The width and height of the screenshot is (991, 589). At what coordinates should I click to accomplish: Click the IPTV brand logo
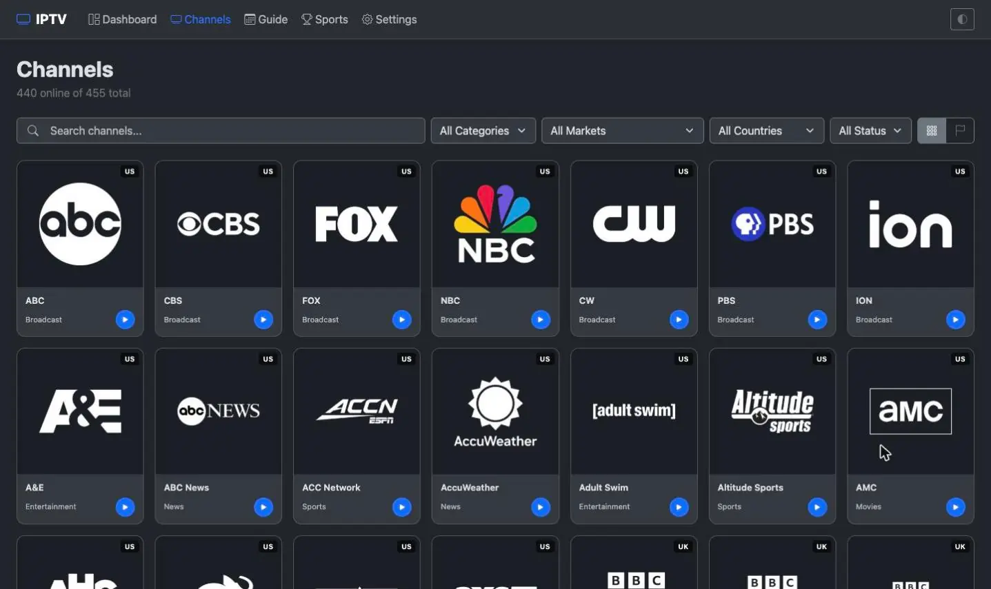pos(42,19)
